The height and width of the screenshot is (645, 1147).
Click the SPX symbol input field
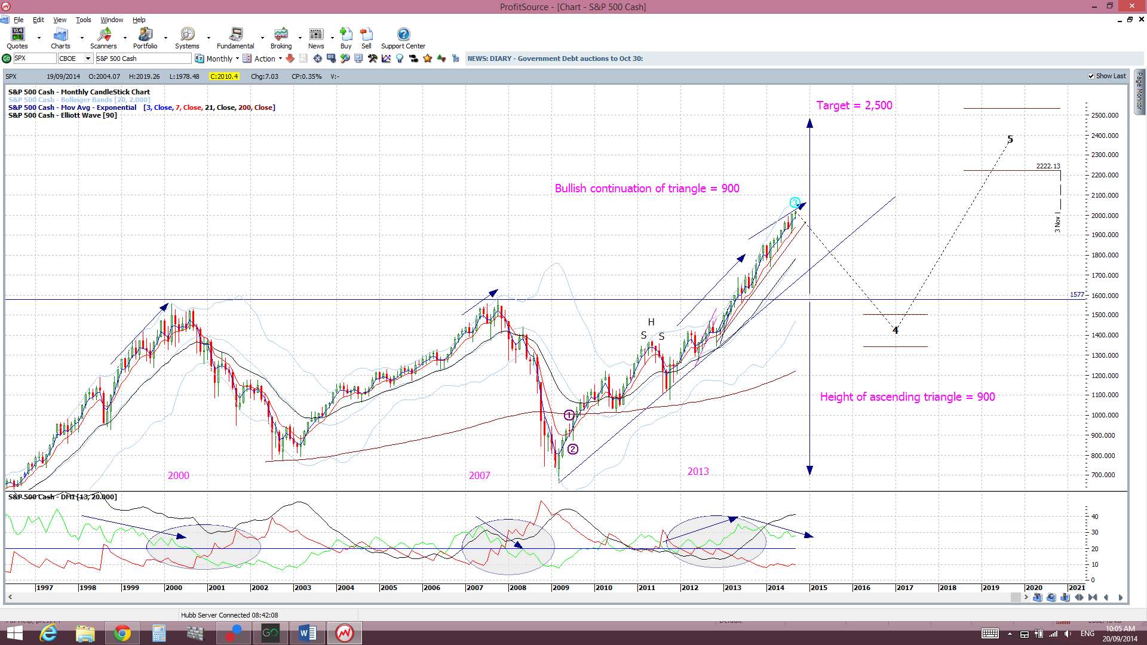pos(34,59)
